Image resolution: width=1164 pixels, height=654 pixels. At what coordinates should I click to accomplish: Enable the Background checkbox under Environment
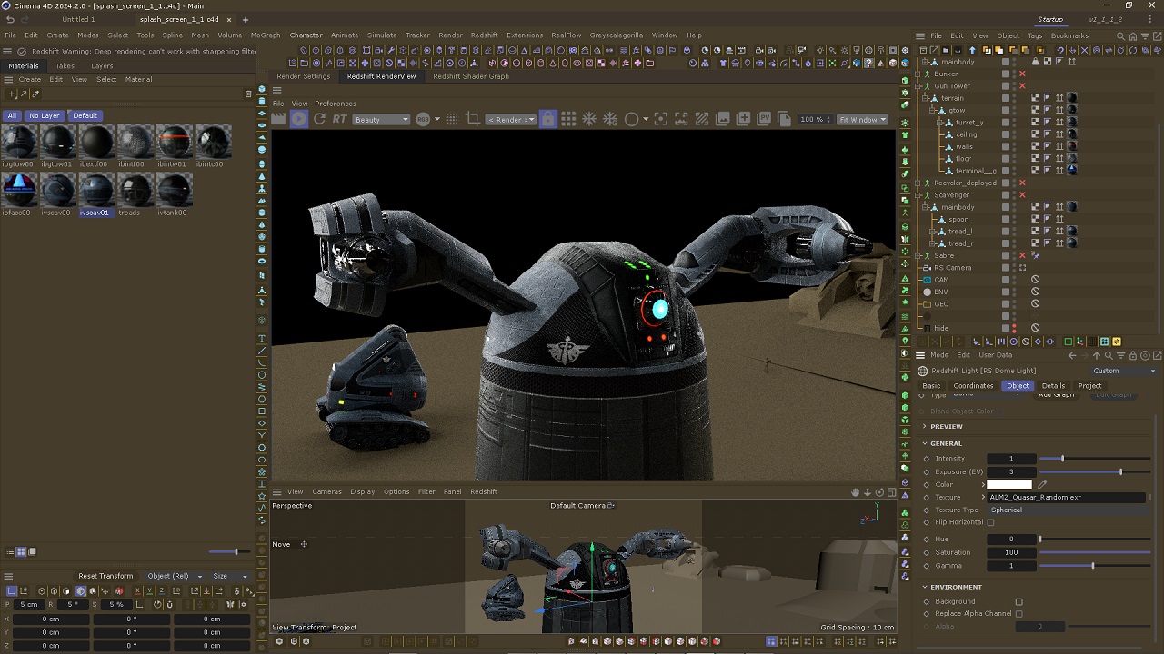pyautogui.click(x=1018, y=601)
